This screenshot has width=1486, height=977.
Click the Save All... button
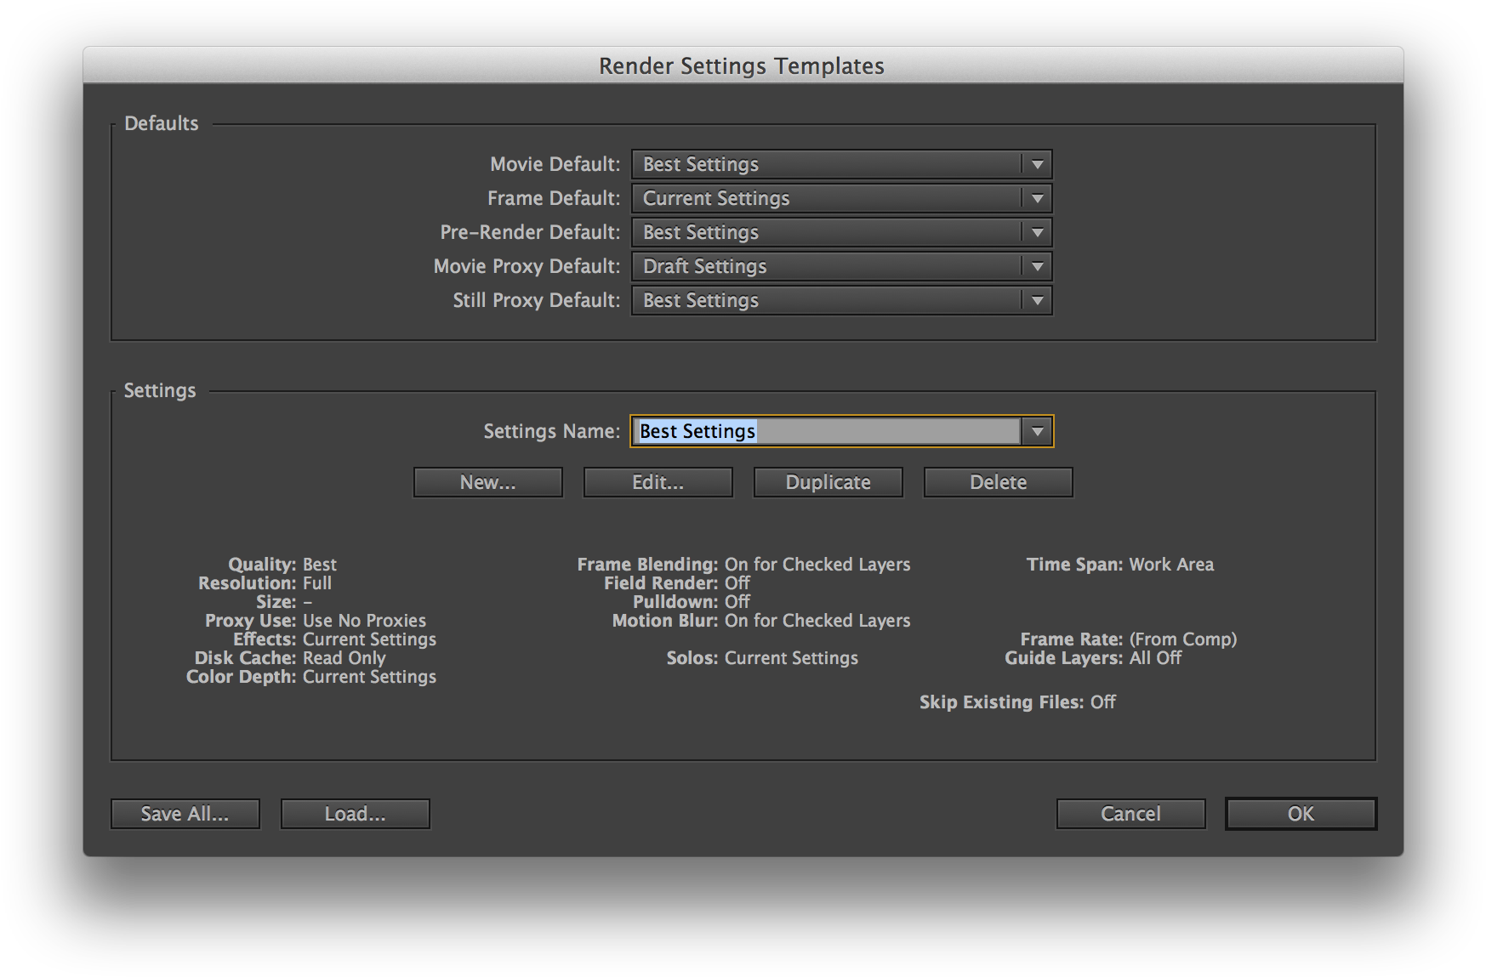[185, 814]
